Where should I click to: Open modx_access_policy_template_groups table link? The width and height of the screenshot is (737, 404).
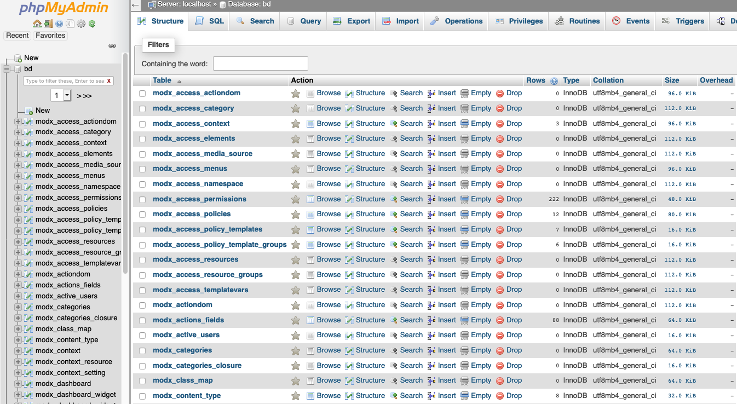(220, 245)
